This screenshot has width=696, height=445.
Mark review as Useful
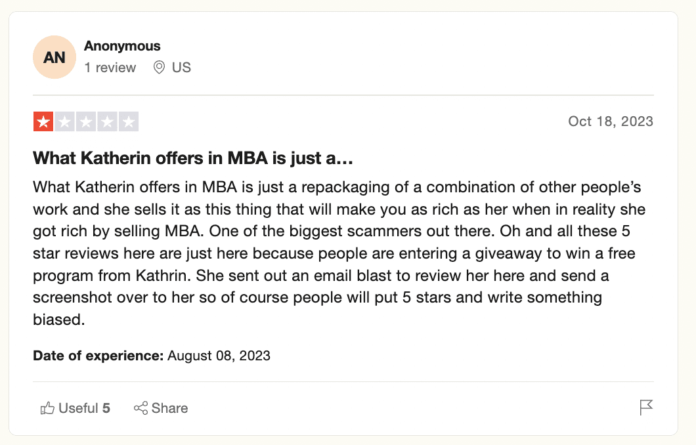(75, 408)
